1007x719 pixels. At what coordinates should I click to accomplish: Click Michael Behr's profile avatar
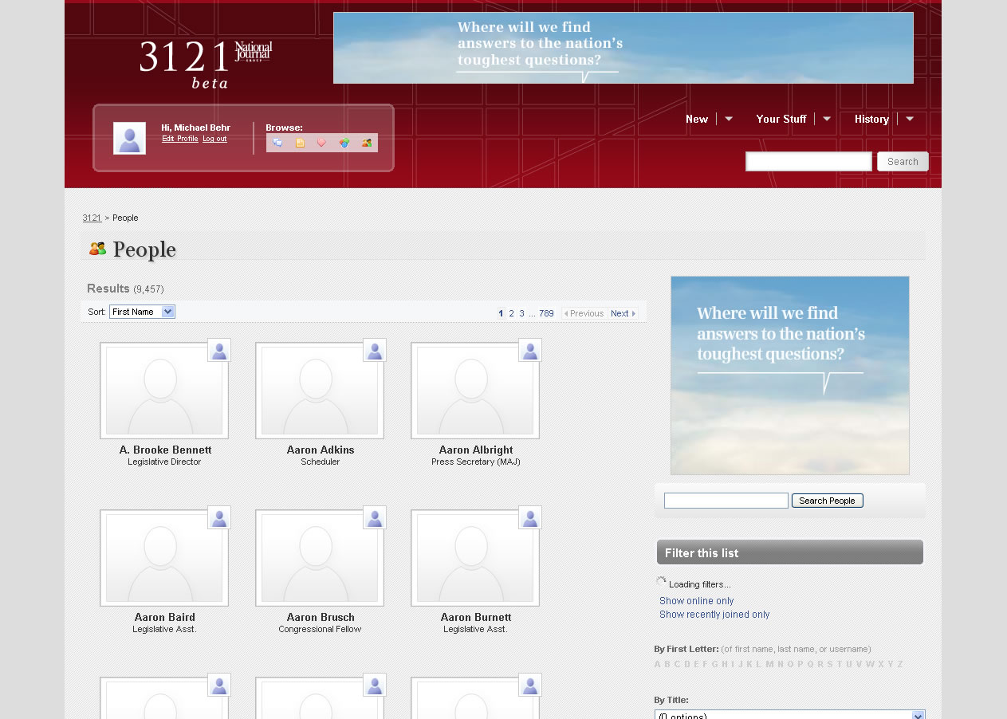pos(129,138)
